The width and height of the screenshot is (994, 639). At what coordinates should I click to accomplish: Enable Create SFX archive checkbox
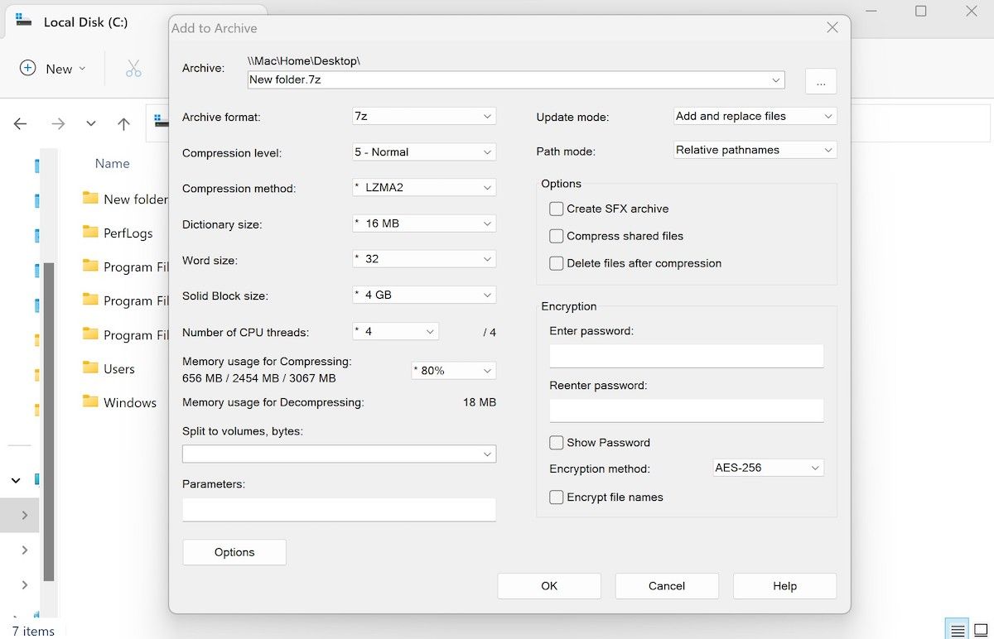557,209
